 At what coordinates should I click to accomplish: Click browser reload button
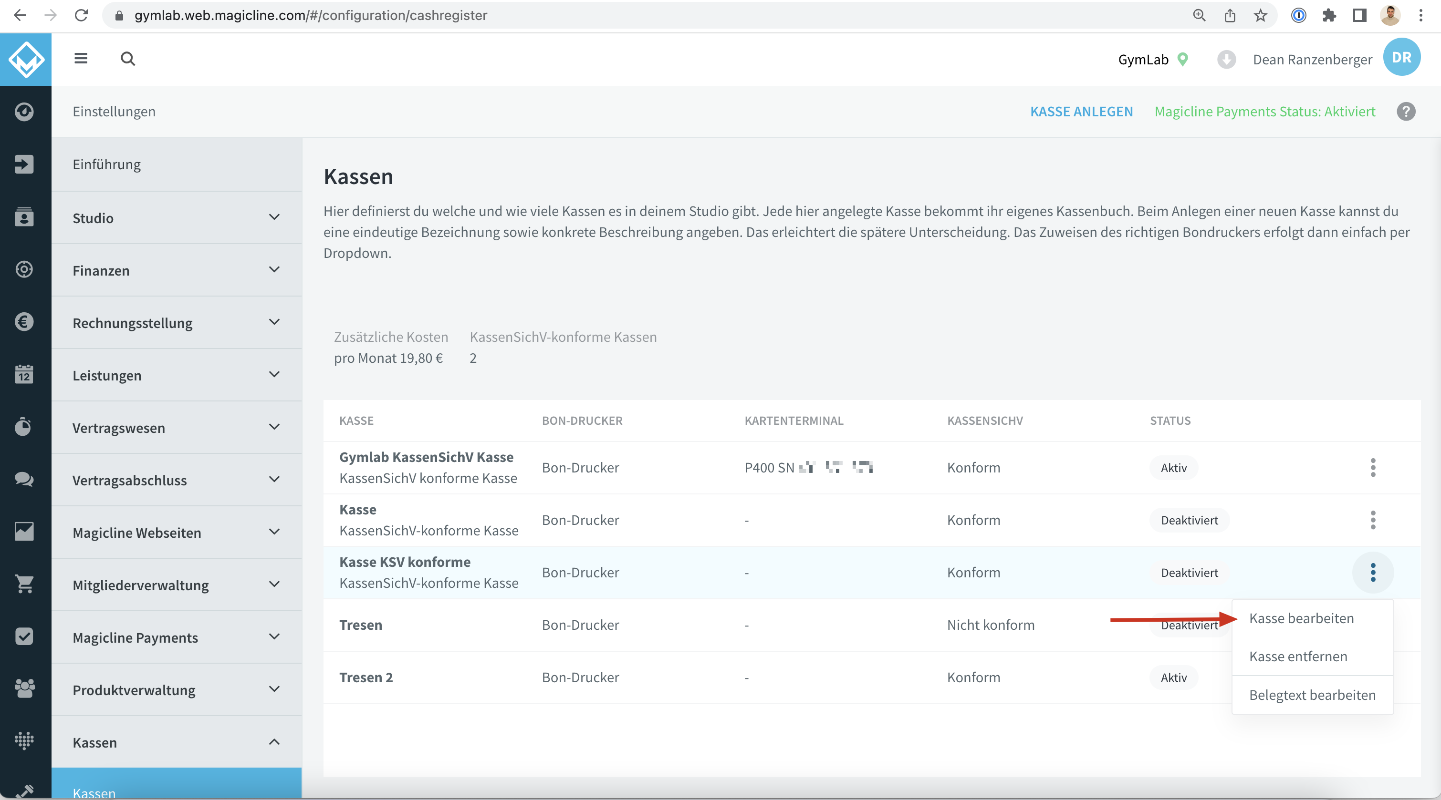pos(82,15)
